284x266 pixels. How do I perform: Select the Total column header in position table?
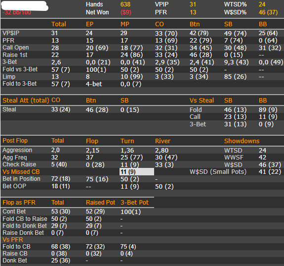[x=59, y=24]
